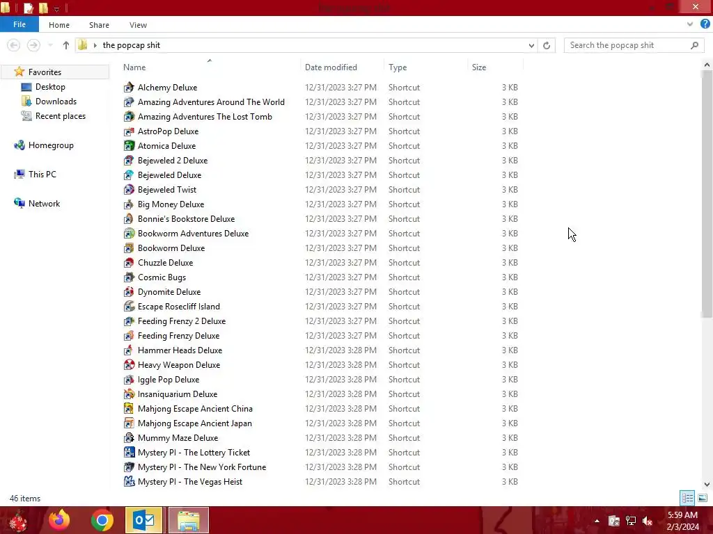Viewport: 713px width, 534px height.
Task: Expand the address path chevron
Action: point(95,45)
